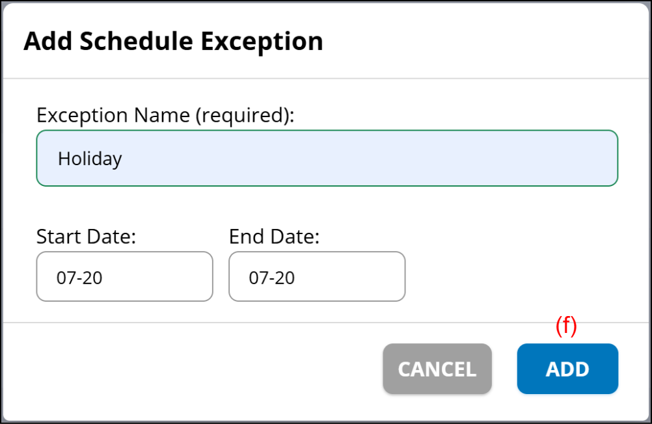The height and width of the screenshot is (424, 652).
Task: Click the 'Exception Name (required):' label
Action: (165, 115)
